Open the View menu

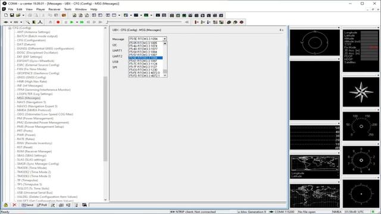click(x=29, y=10)
